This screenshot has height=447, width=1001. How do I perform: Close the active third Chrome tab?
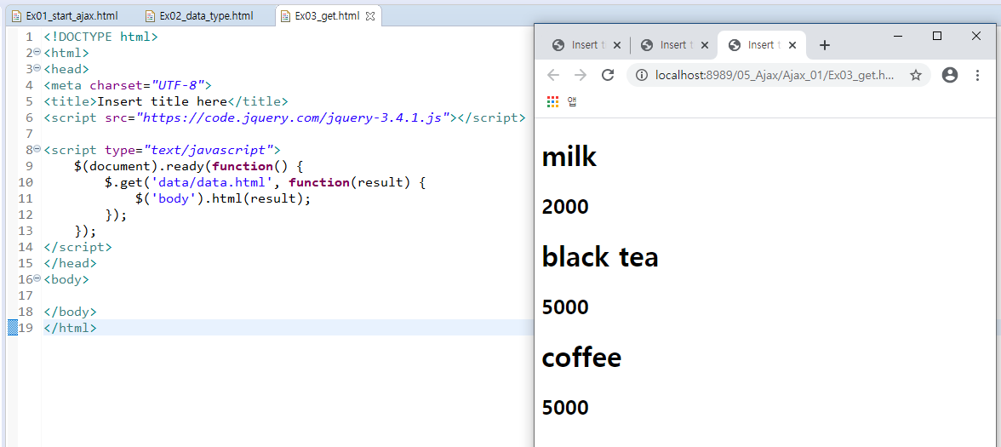pos(792,45)
